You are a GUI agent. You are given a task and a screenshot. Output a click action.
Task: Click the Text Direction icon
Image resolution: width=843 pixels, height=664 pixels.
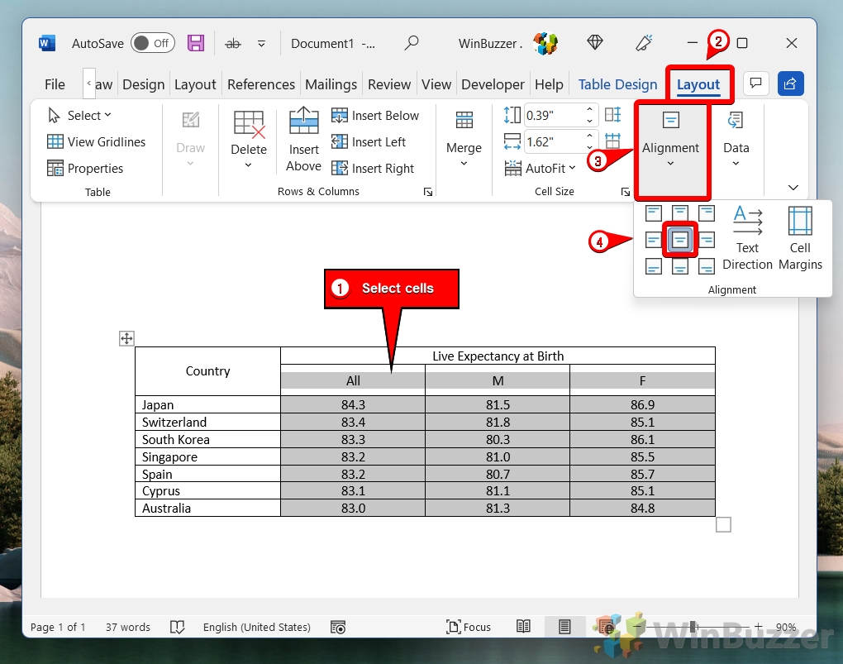(747, 238)
